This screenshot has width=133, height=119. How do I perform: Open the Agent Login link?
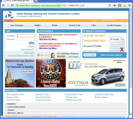29,53
